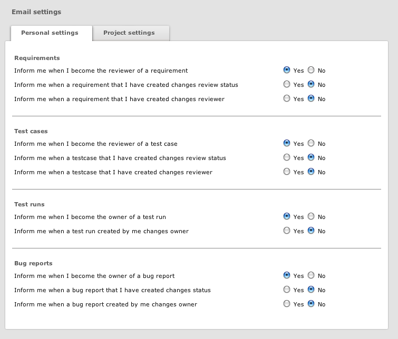Select the Personal settings tab

coord(50,33)
